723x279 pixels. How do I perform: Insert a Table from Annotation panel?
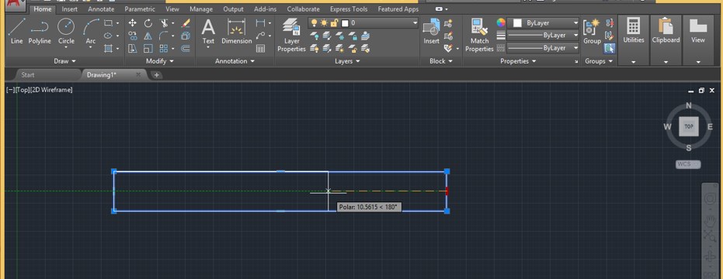260,48
